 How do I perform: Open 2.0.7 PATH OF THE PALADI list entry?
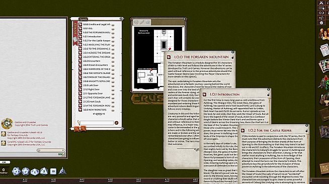click(x=97, y=77)
